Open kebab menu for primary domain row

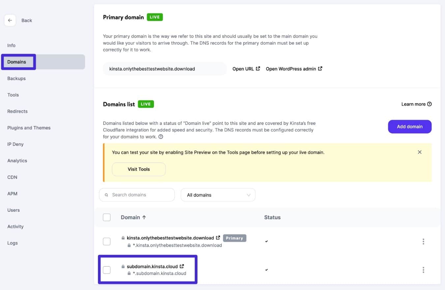[x=423, y=241]
